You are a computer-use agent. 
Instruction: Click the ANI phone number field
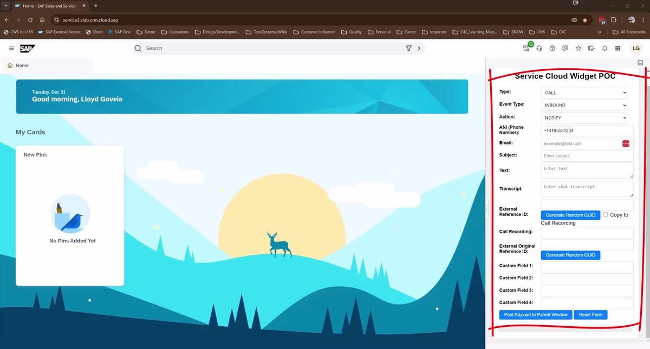pyautogui.click(x=587, y=130)
